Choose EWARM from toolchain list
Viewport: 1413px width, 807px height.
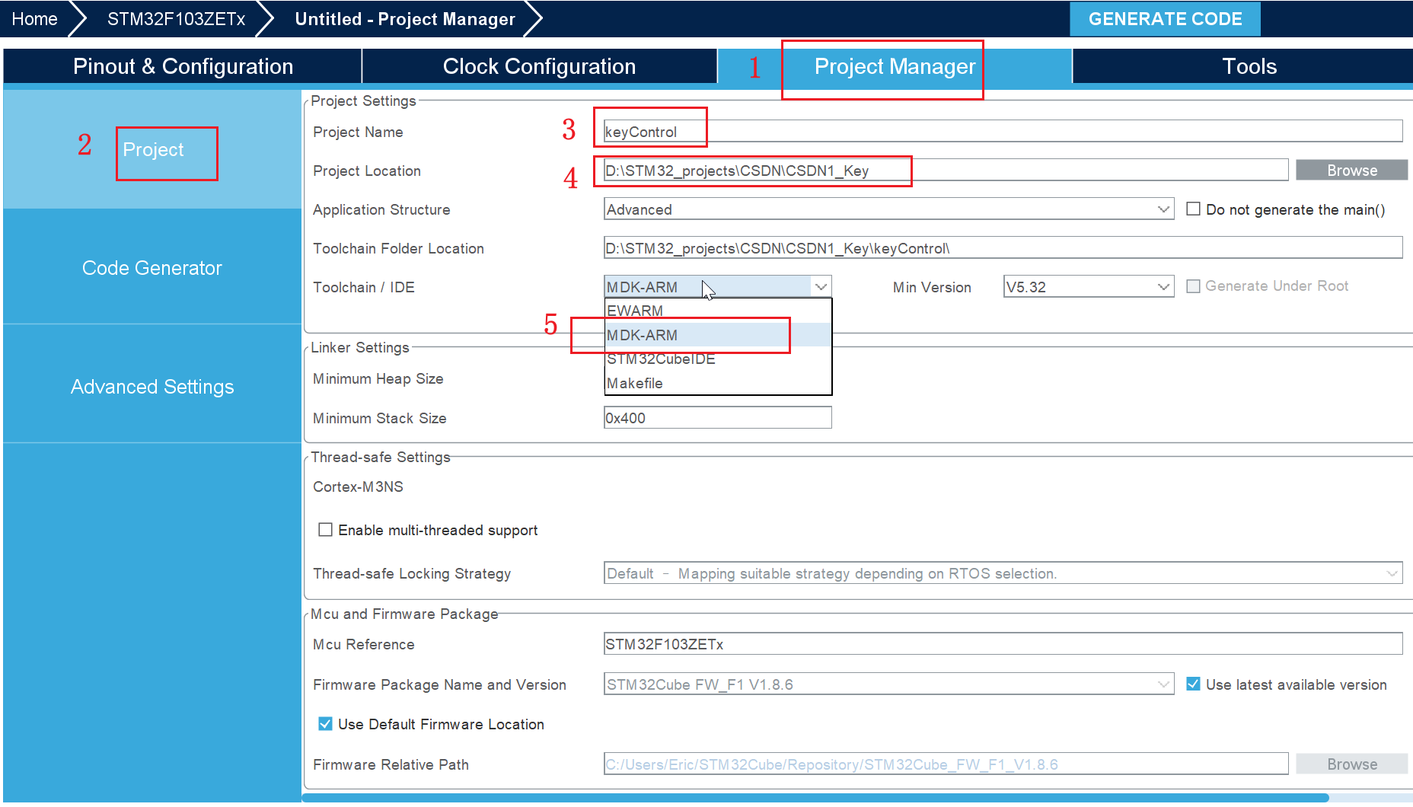coord(718,311)
